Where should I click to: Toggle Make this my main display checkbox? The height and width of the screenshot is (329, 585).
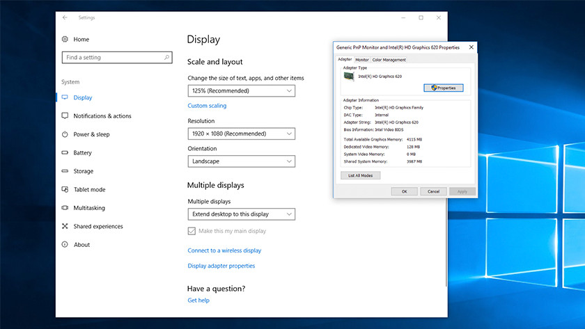tap(192, 231)
